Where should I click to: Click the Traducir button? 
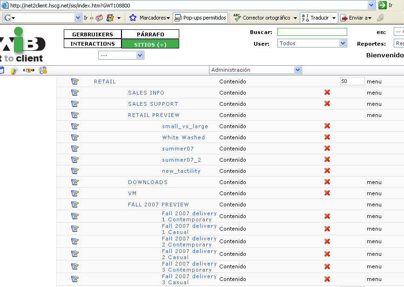point(316,18)
